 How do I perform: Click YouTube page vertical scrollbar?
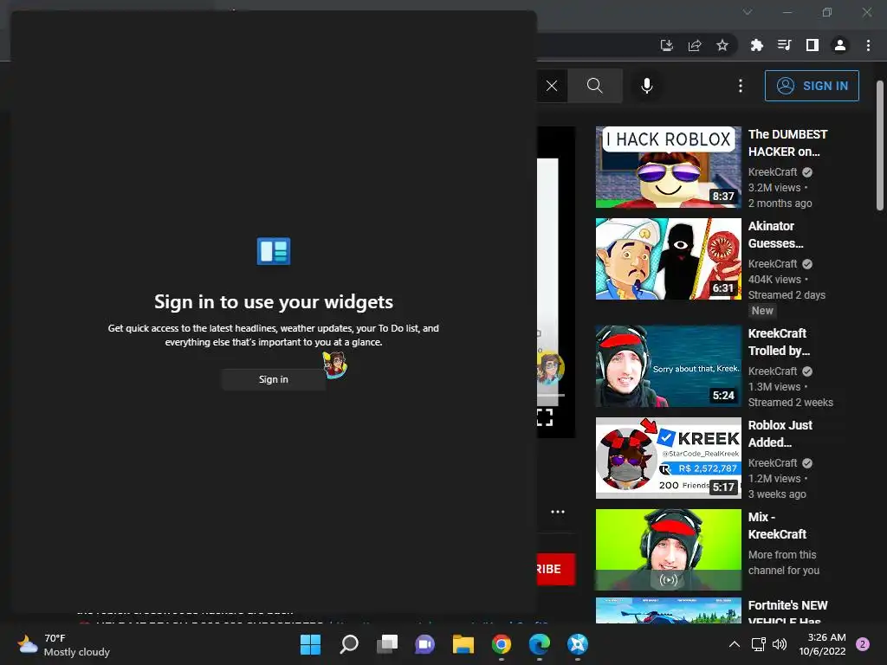point(880,145)
